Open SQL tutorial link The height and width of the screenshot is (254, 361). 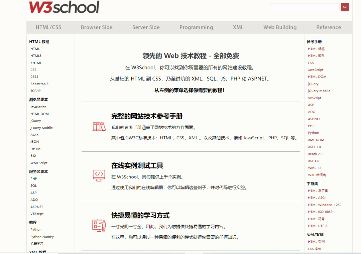coord(34,185)
